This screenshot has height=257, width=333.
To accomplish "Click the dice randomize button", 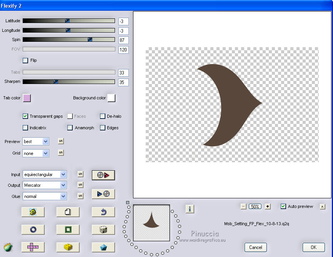I will [103, 229].
